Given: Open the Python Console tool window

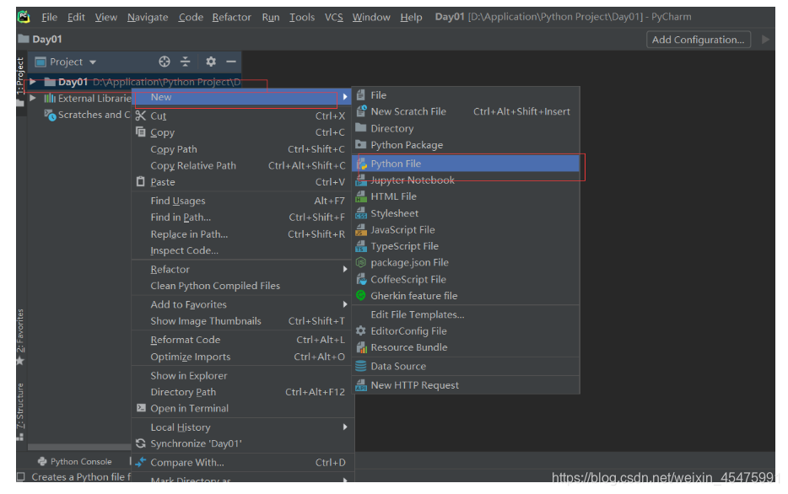Looking at the screenshot, I should tap(75, 461).
